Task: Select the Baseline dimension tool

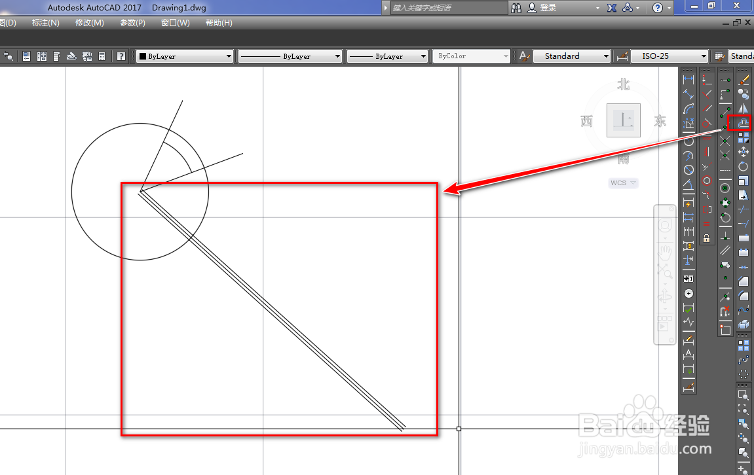Action: point(688,217)
